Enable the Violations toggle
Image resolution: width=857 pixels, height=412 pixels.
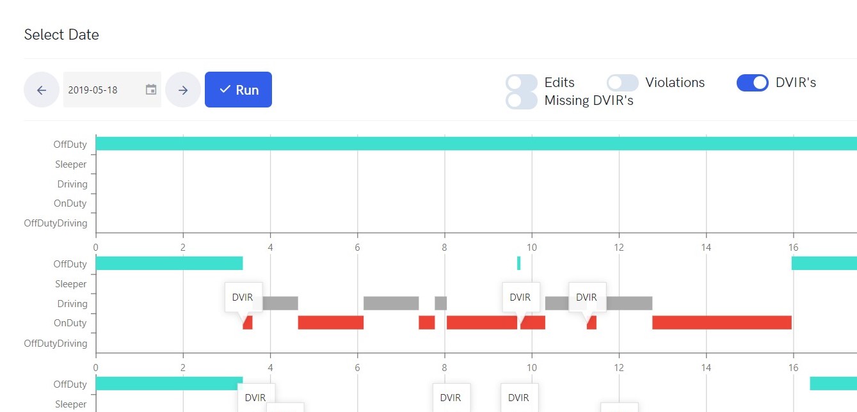(623, 83)
